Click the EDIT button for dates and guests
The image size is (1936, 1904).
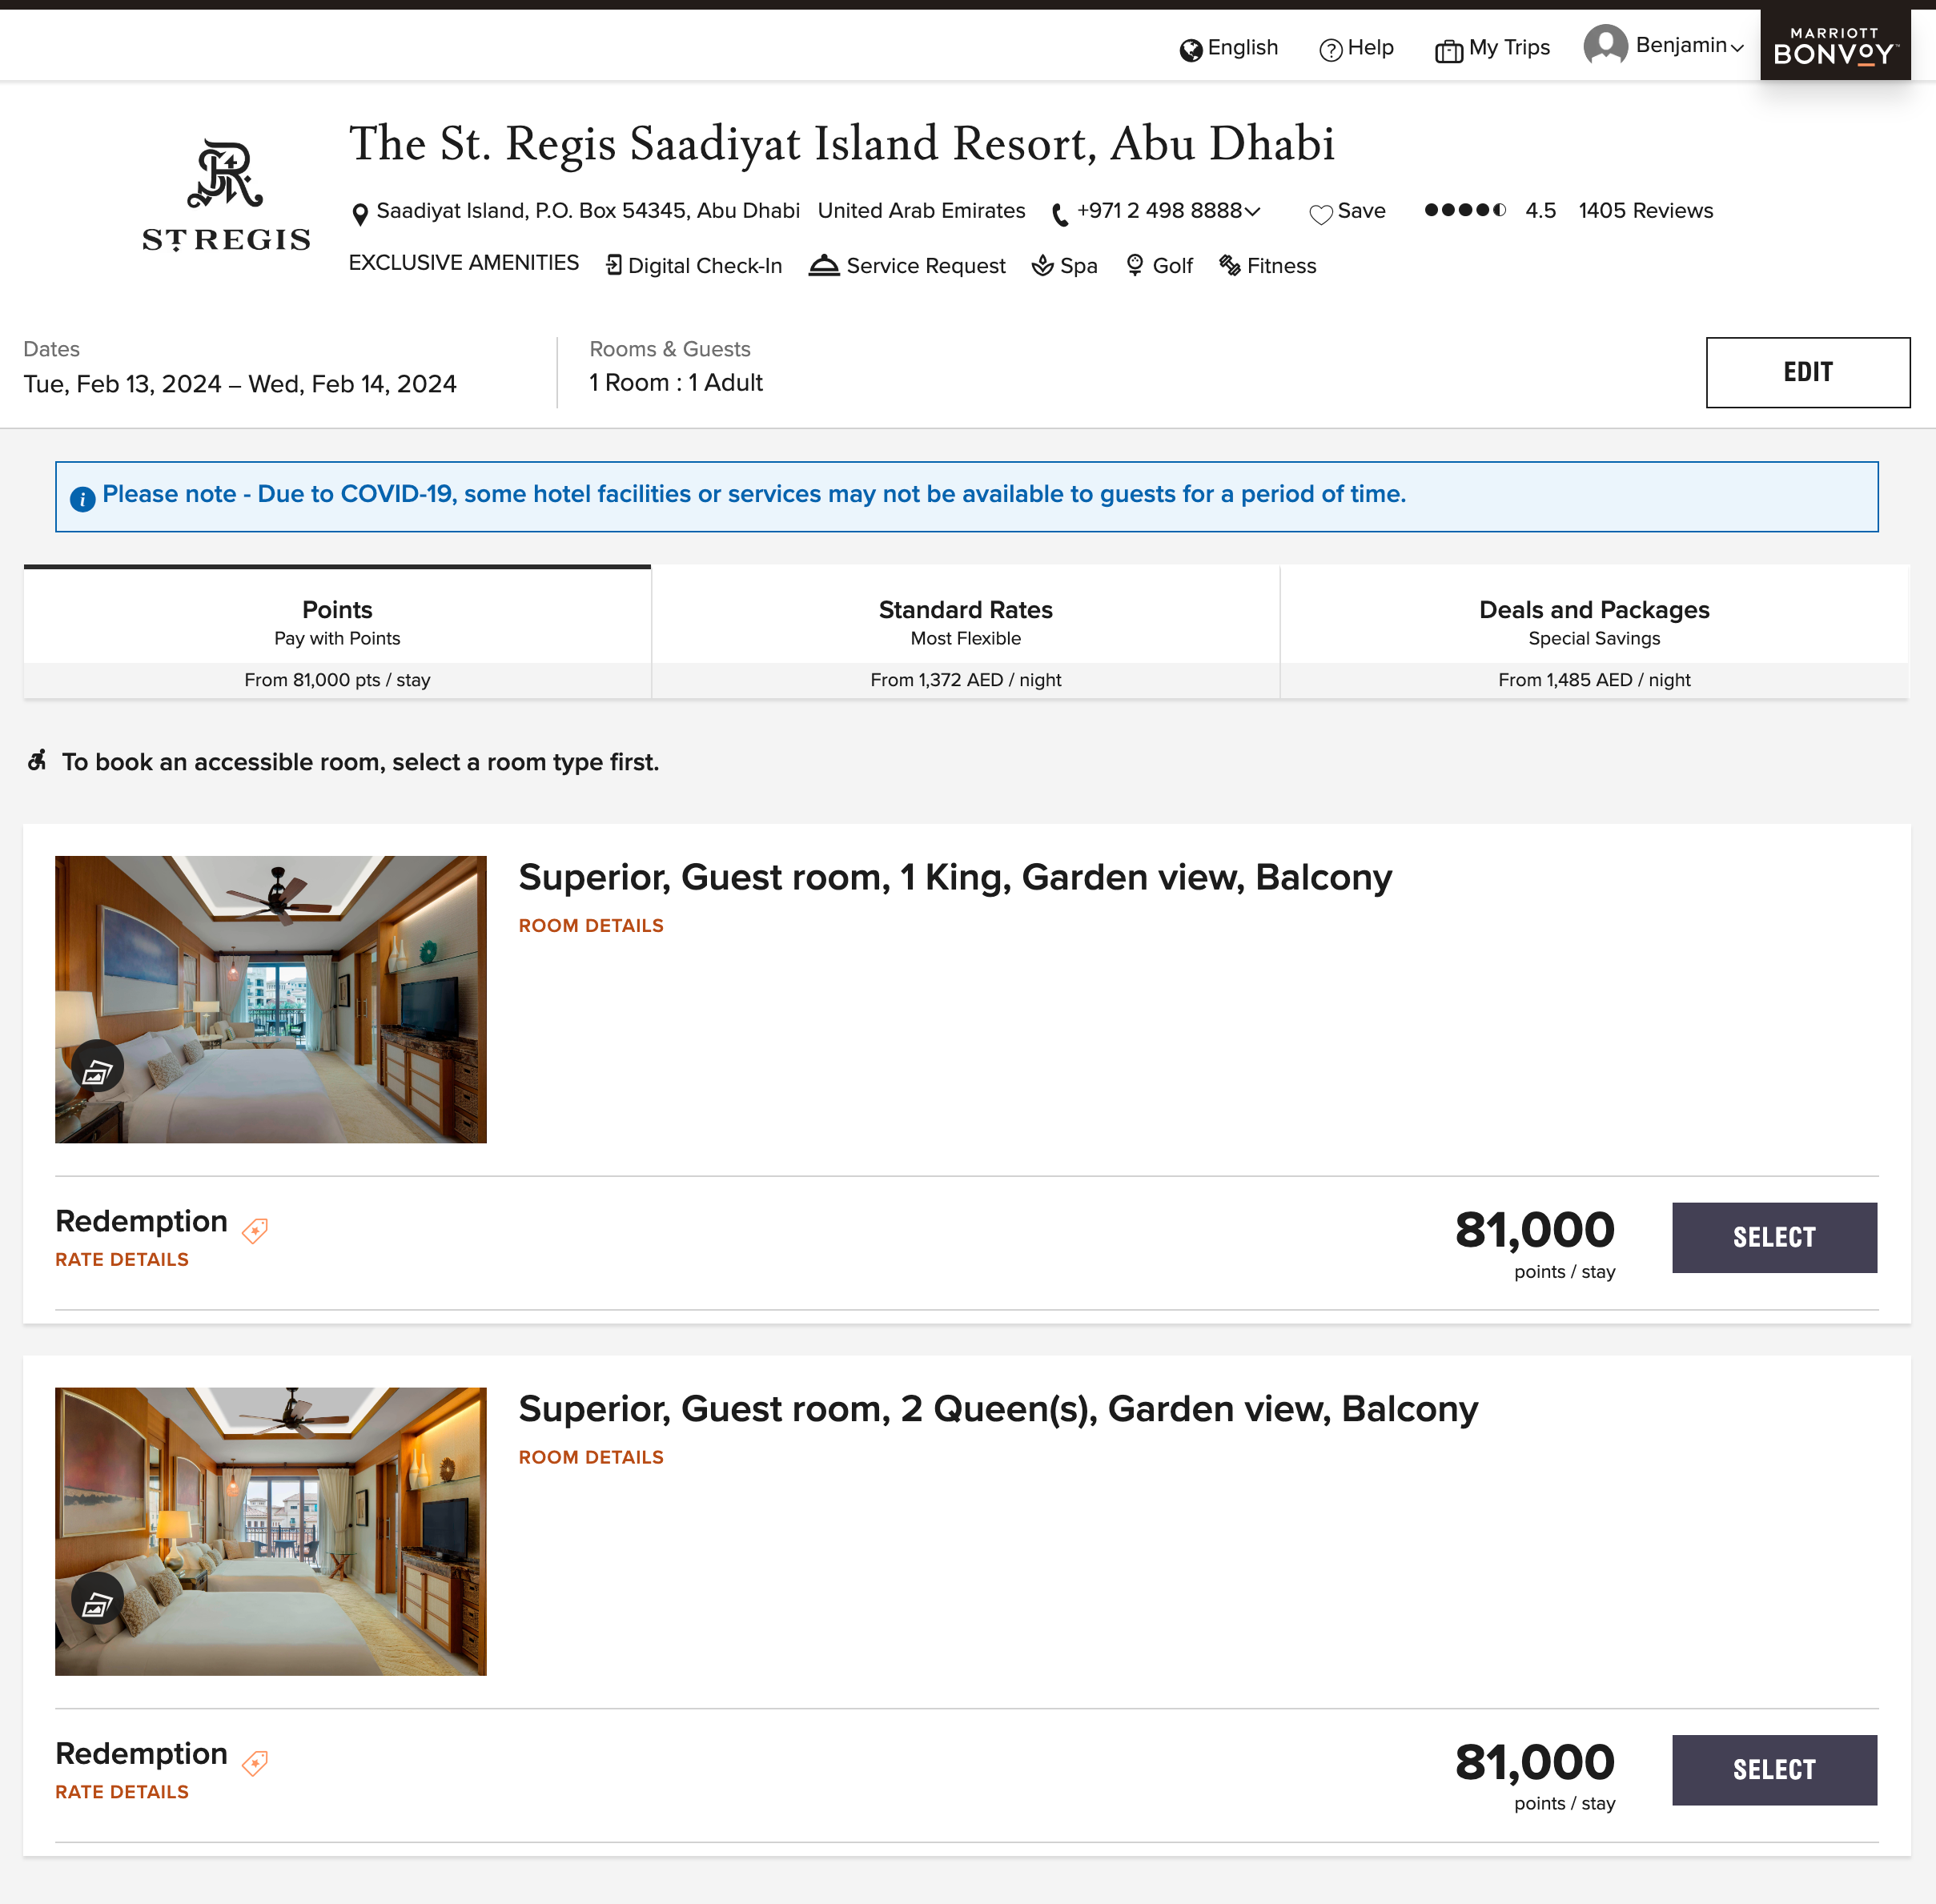1807,372
